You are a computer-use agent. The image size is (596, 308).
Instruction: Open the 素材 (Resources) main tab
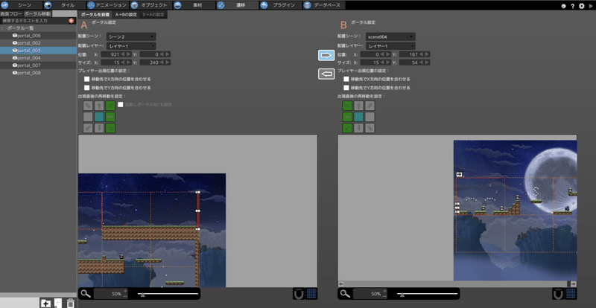click(x=194, y=5)
